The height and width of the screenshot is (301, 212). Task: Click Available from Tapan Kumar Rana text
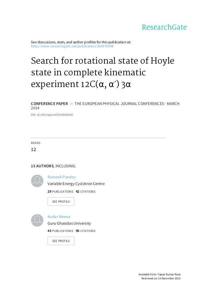(159, 274)
